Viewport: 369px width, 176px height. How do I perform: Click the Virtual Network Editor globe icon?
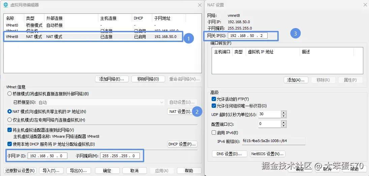point(6,5)
